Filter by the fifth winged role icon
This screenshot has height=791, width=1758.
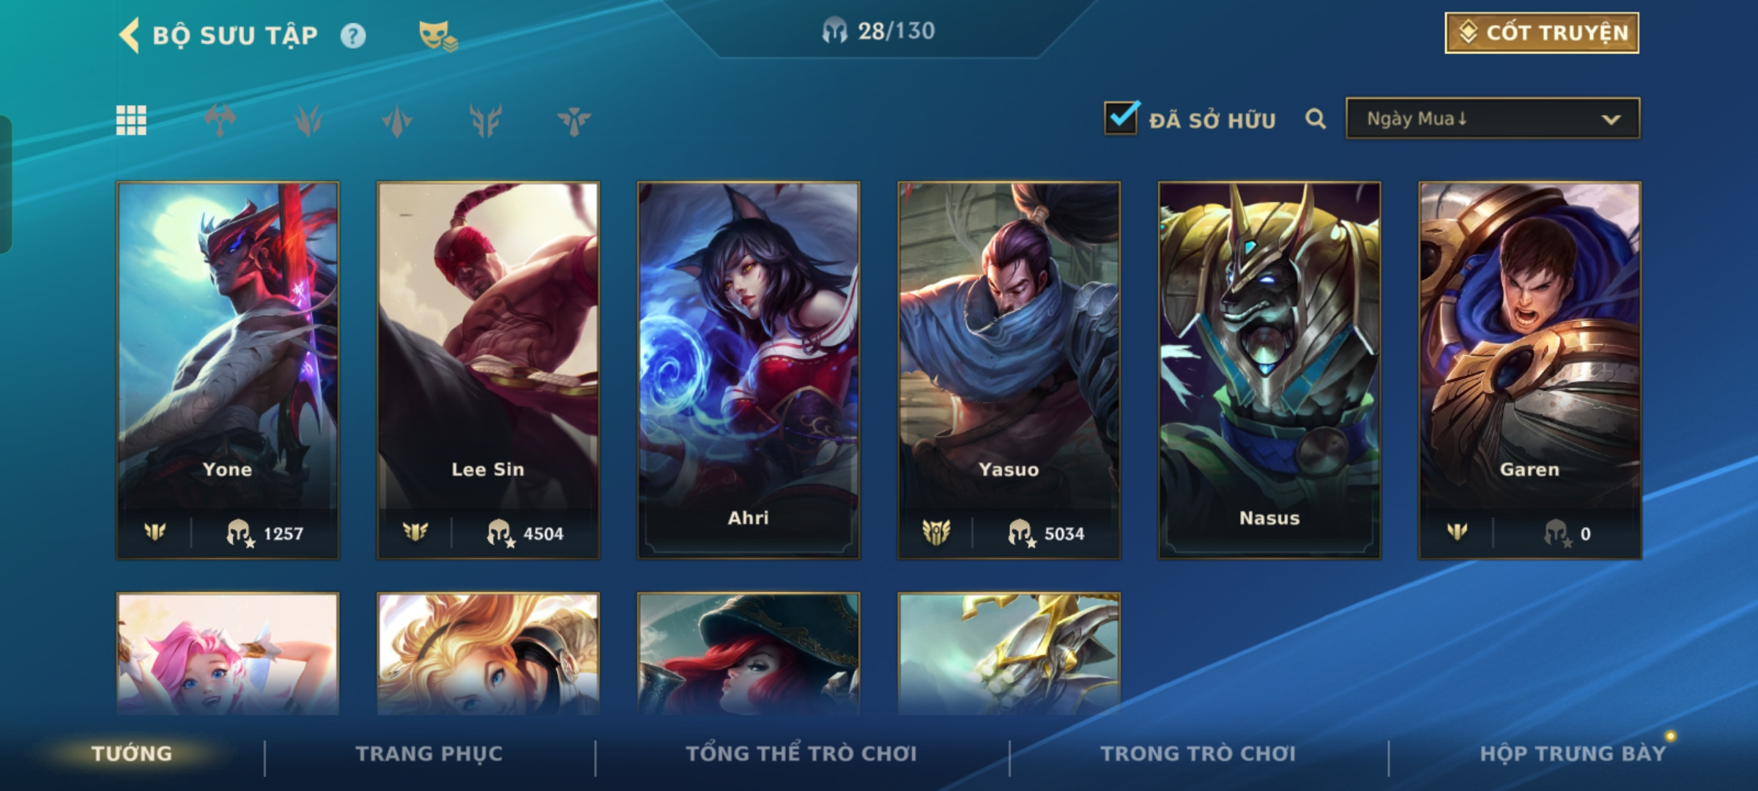coord(485,120)
